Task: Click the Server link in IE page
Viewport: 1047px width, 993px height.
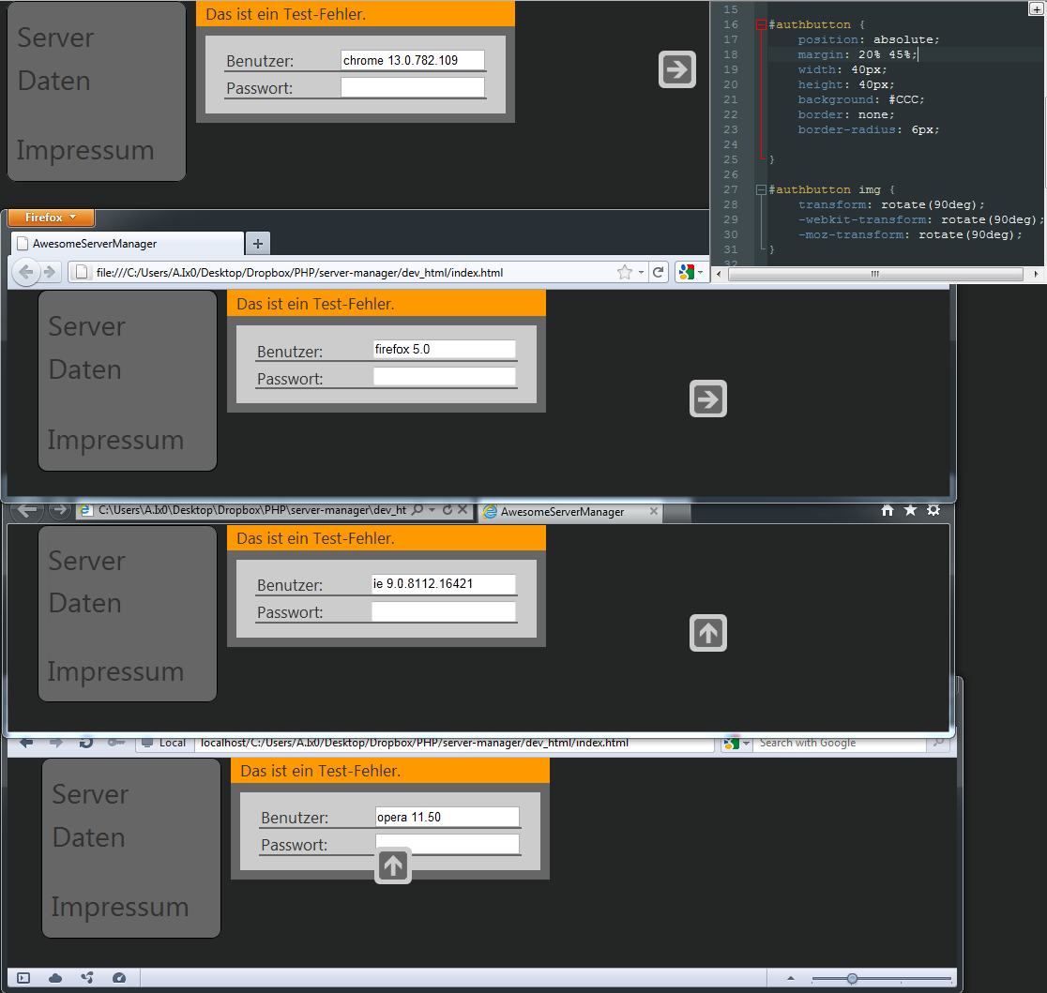Action: [x=86, y=561]
